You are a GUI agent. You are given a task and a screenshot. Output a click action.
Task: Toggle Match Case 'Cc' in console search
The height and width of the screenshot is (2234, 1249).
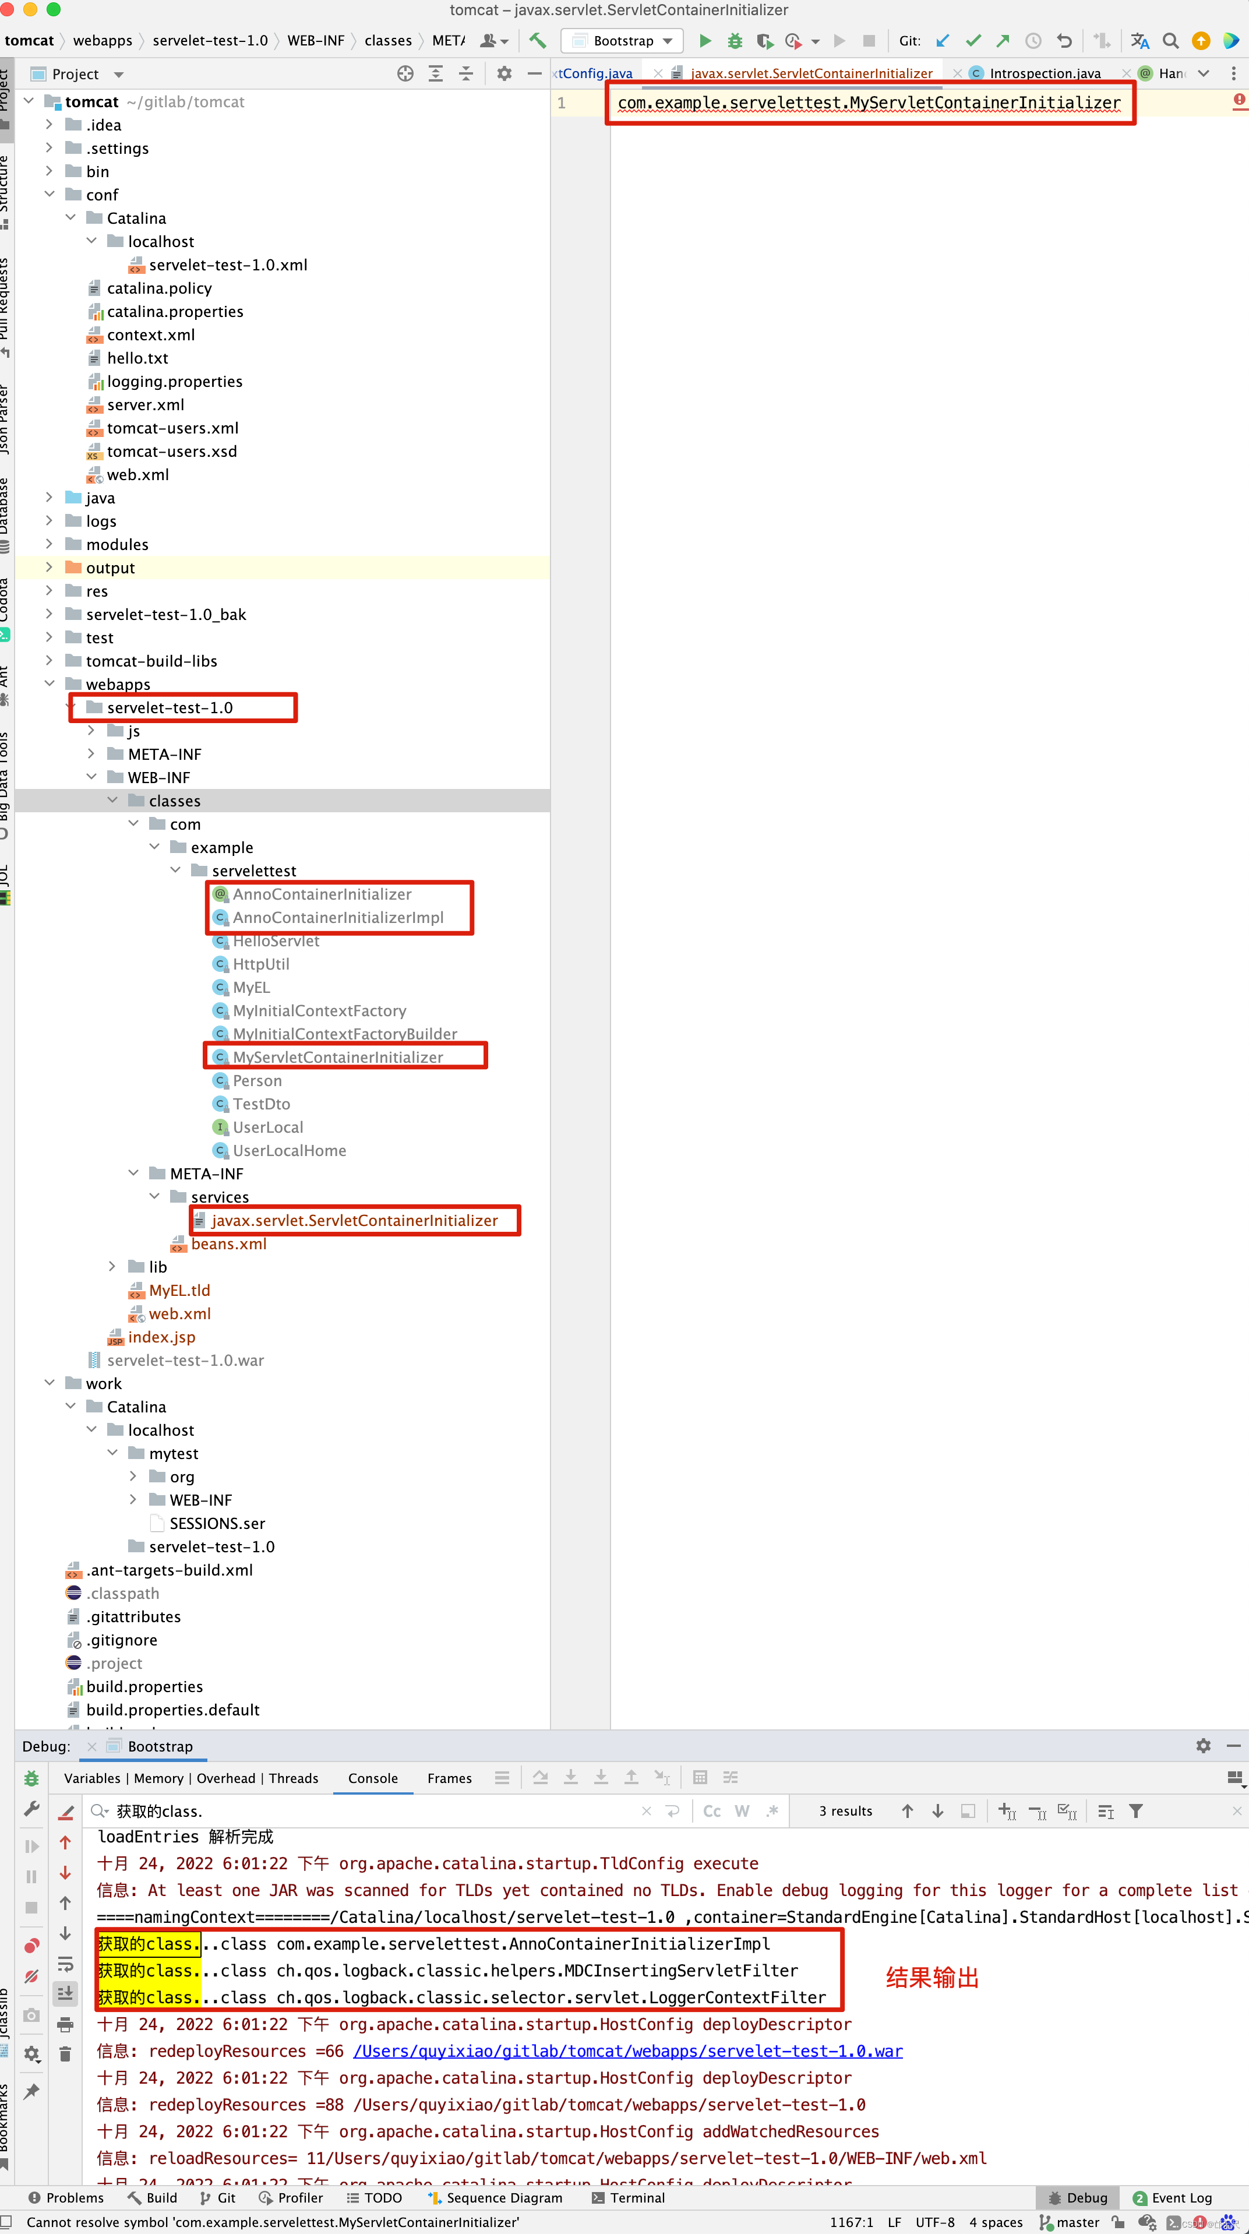[x=712, y=1811]
